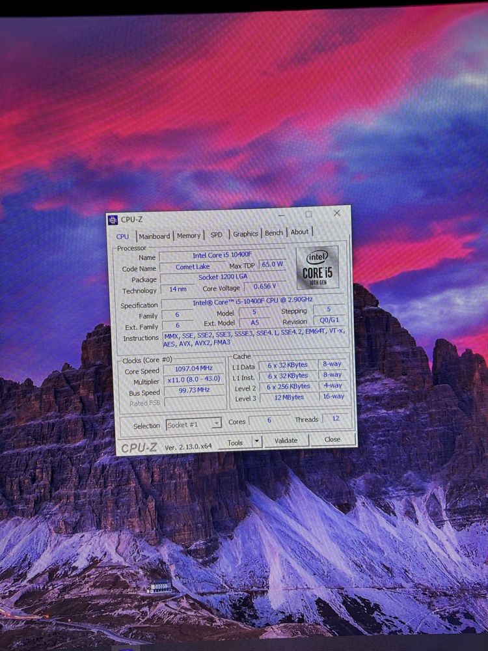Screen dimensions: 488x651
Task: Open the Memory tab
Action: (x=189, y=236)
